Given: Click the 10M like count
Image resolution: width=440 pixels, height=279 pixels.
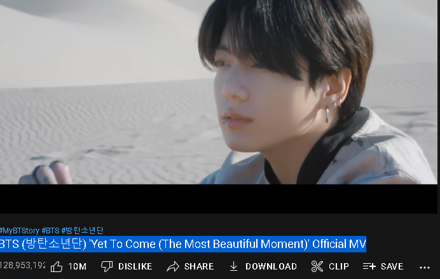Looking at the screenshot, I should point(78,266).
